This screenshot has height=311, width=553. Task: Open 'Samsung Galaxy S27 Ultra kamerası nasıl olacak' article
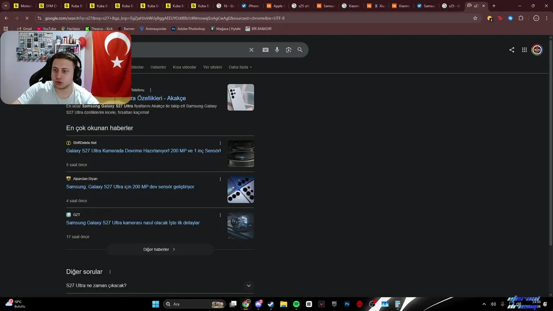133,223
